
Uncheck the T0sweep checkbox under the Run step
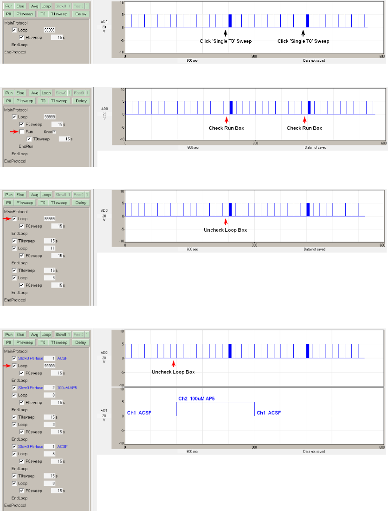pos(29,138)
